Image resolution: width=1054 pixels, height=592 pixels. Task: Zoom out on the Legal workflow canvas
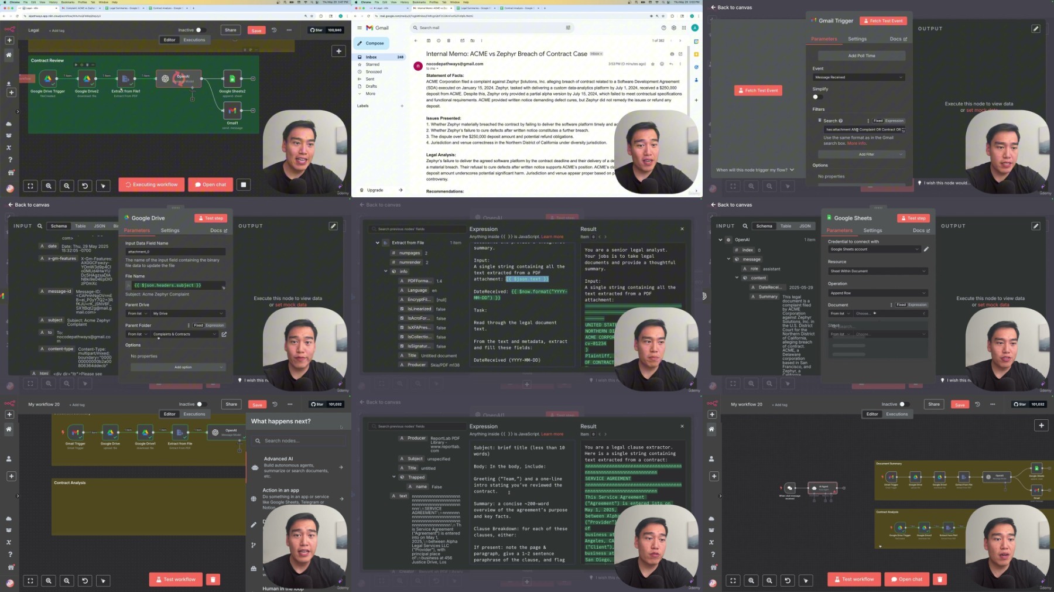67,185
